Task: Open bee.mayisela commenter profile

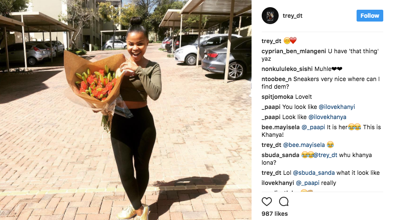Action: (280, 127)
